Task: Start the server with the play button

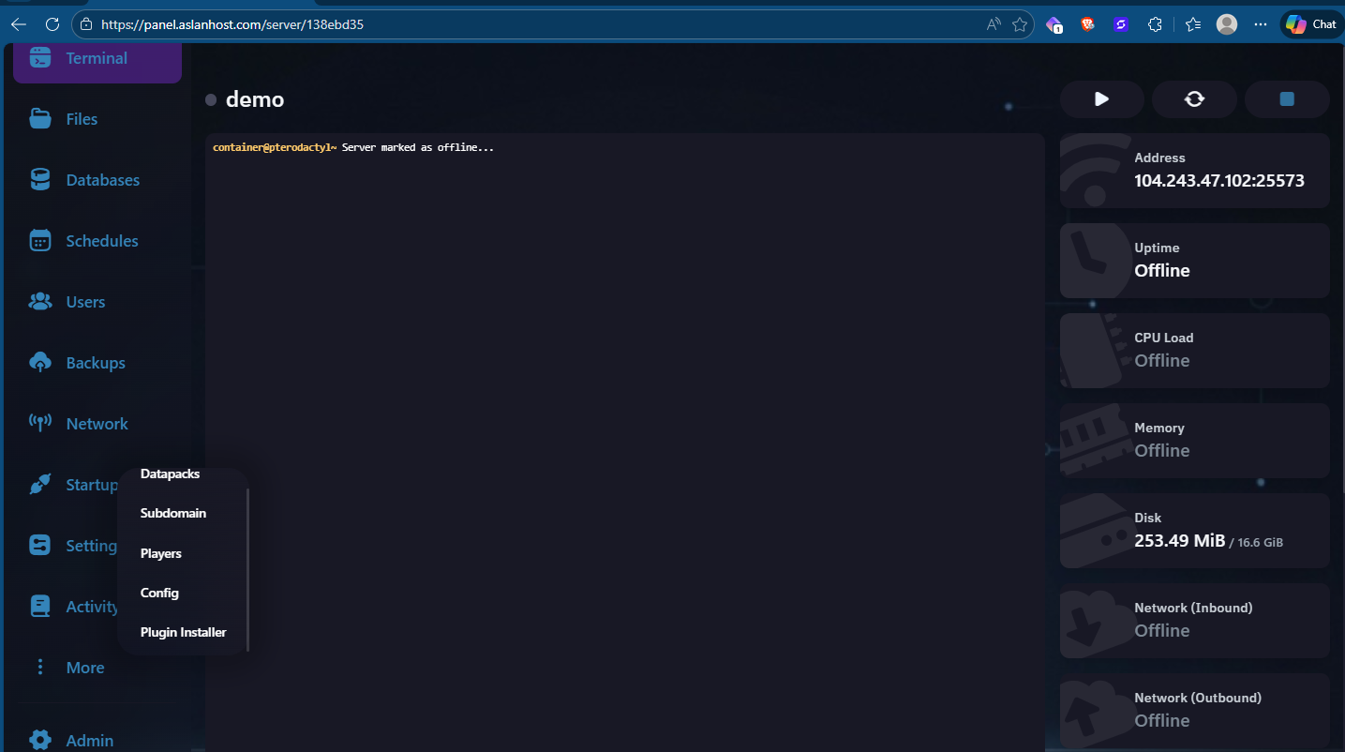Action: [x=1101, y=99]
